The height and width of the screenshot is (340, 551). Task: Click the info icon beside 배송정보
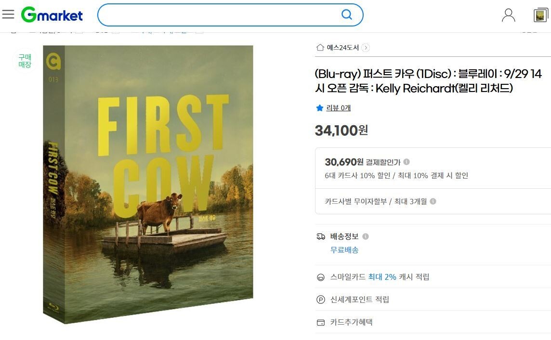point(366,236)
